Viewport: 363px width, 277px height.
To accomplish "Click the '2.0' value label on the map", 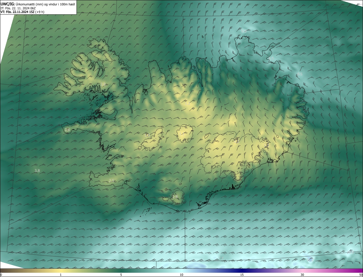I will pos(103,84).
